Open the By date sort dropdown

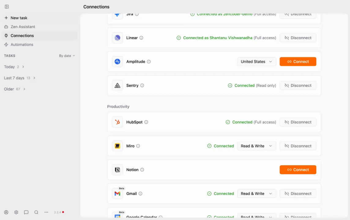coord(67,56)
